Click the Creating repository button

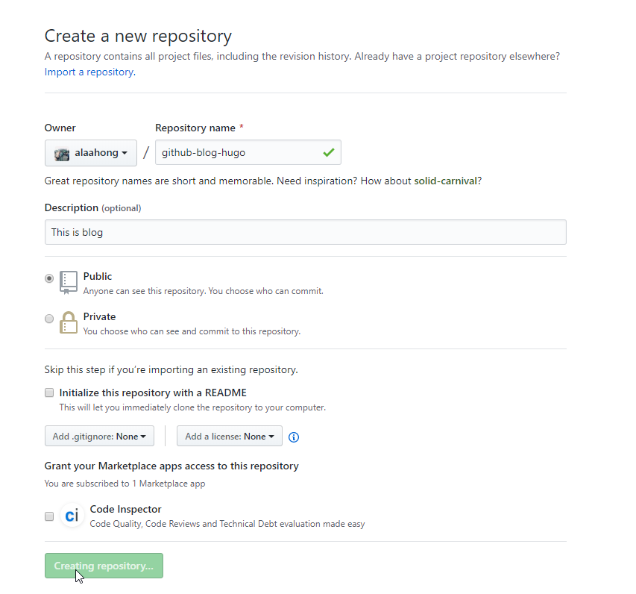pyautogui.click(x=104, y=566)
